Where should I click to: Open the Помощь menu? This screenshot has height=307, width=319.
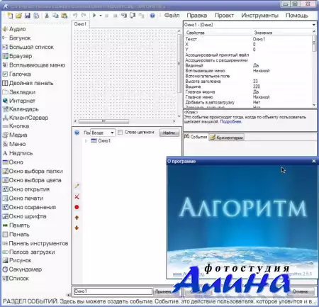click(x=297, y=16)
